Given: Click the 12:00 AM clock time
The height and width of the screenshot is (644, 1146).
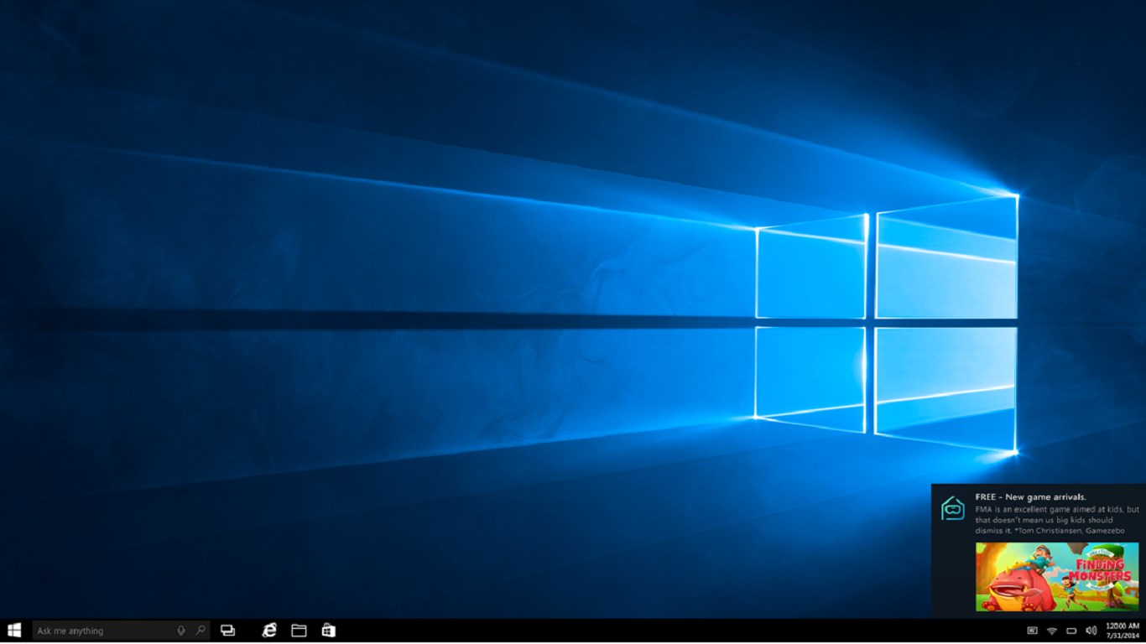Looking at the screenshot, I should (x=1122, y=626).
